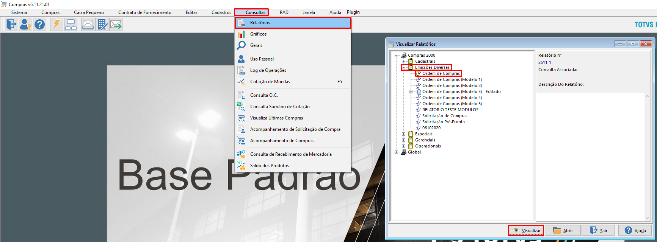Select Ordem de Compras (Modelo 2) report
Viewport: 657px width, 242px height.
click(x=452, y=85)
